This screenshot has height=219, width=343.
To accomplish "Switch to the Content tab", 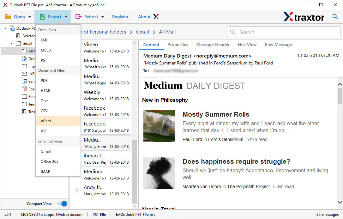I will click(151, 45).
